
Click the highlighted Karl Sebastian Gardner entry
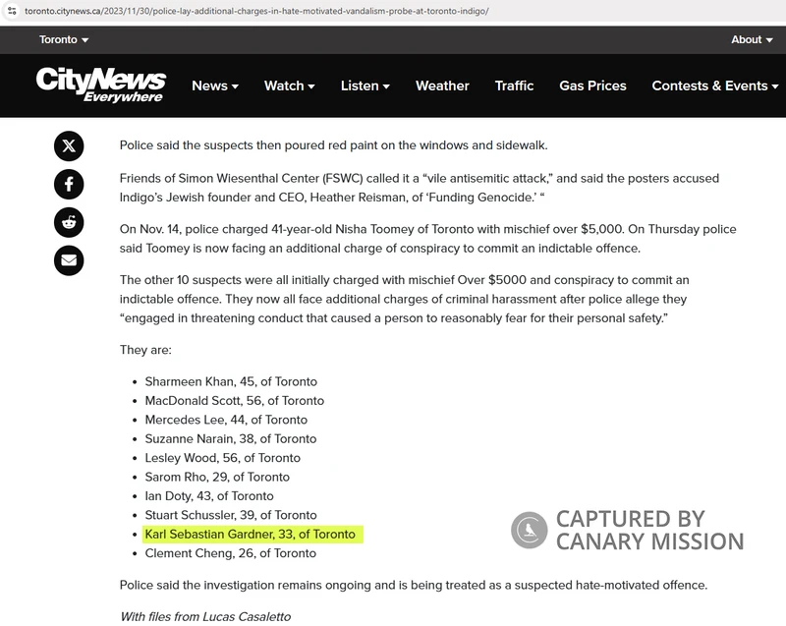point(250,534)
